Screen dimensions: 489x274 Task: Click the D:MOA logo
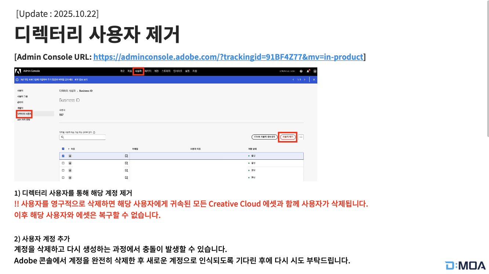click(465, 266)
